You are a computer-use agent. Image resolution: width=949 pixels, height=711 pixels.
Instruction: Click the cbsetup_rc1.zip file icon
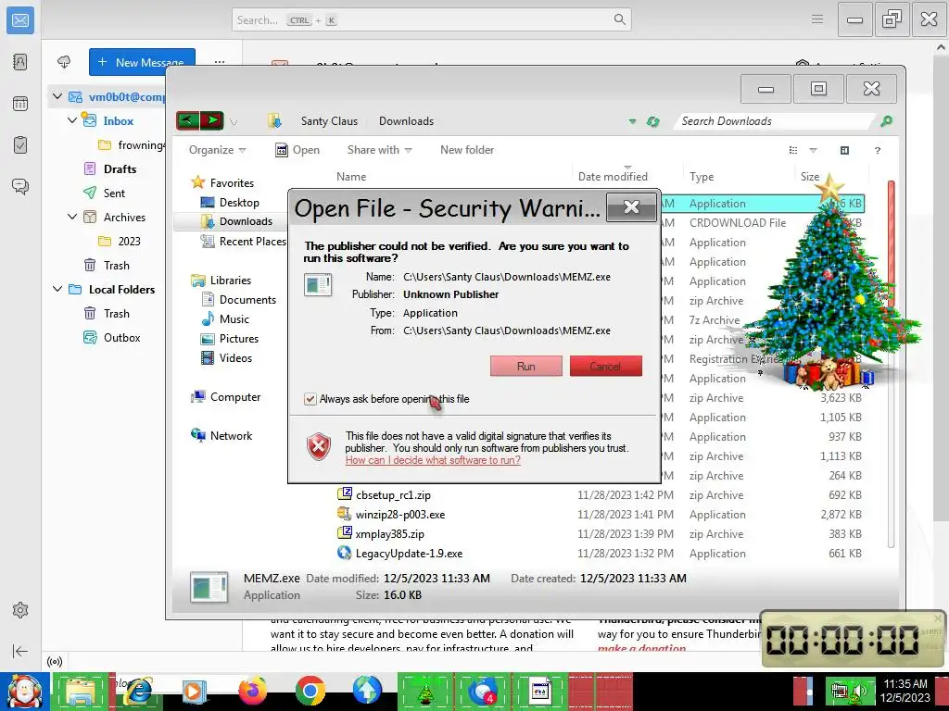click(x=345, y=494)
